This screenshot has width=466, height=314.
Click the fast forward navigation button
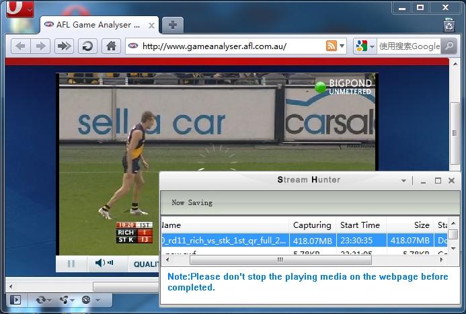pos(64,46)
